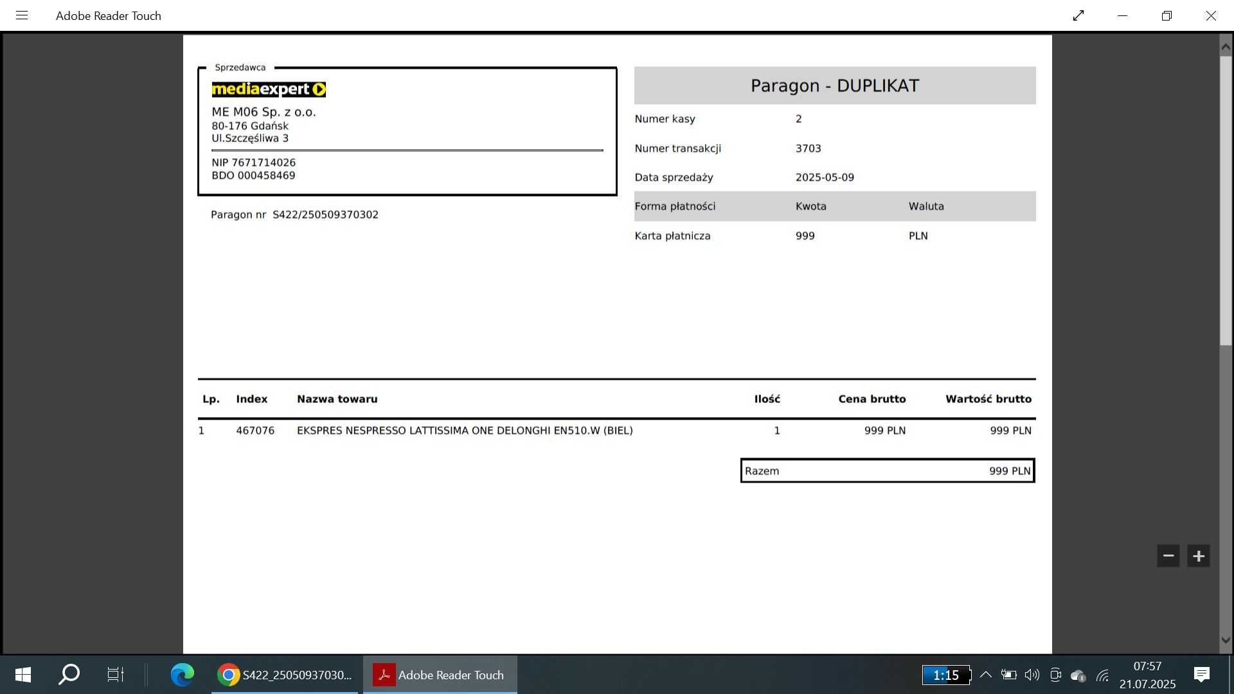Viewport: 1234px width, 694px height.
Task: Click the vertical scrollbar thumb
Action: [x=1226, y=200]
